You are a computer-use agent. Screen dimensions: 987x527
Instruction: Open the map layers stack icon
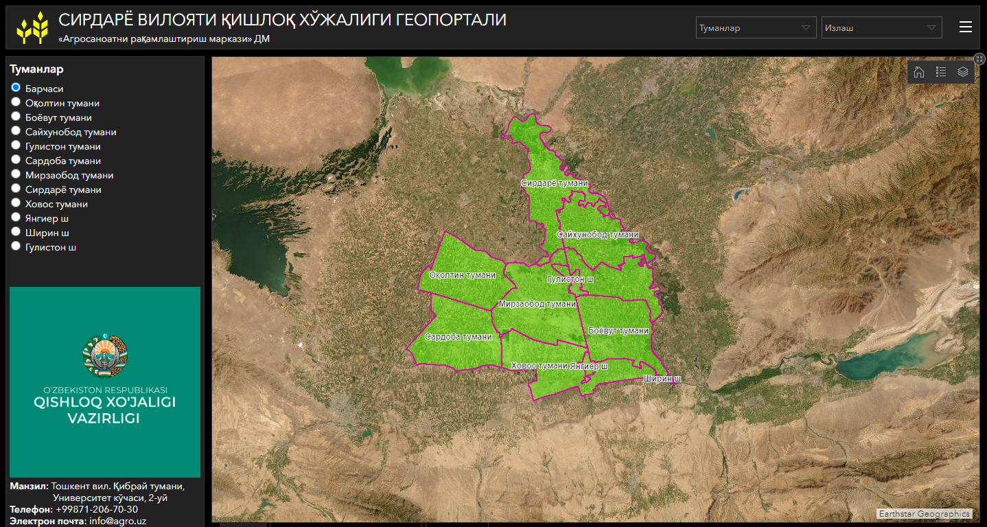(x=963, y=72)
